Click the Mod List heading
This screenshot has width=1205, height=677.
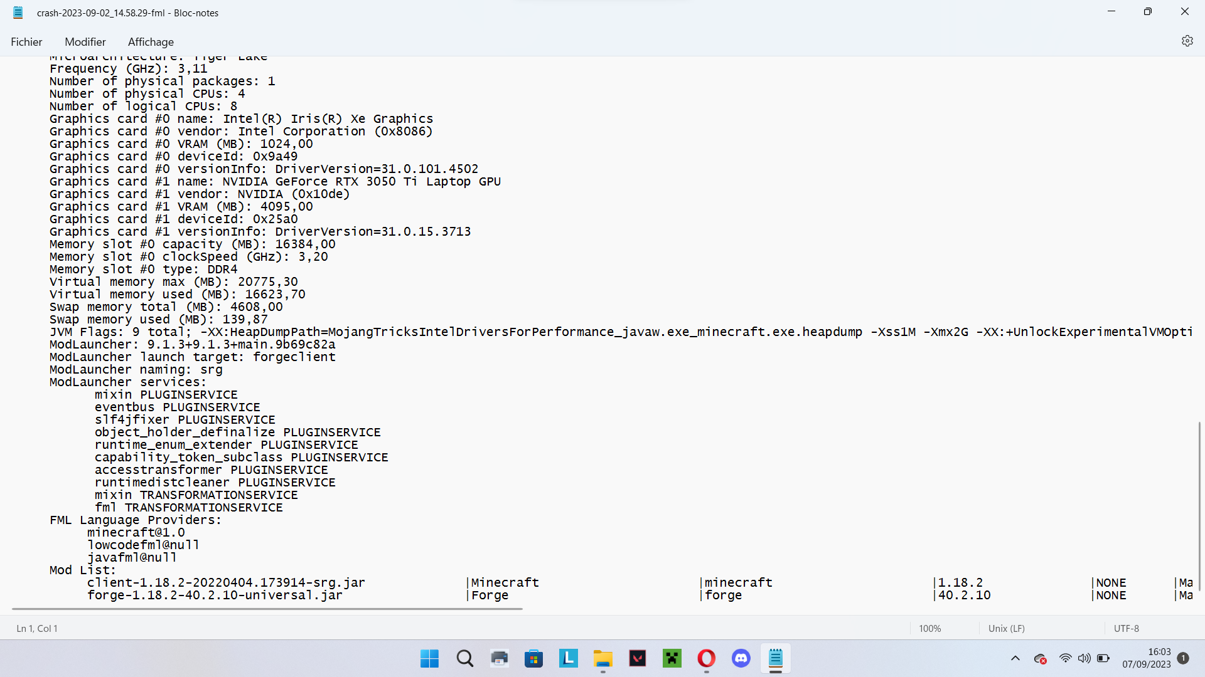tap(83, 570)
